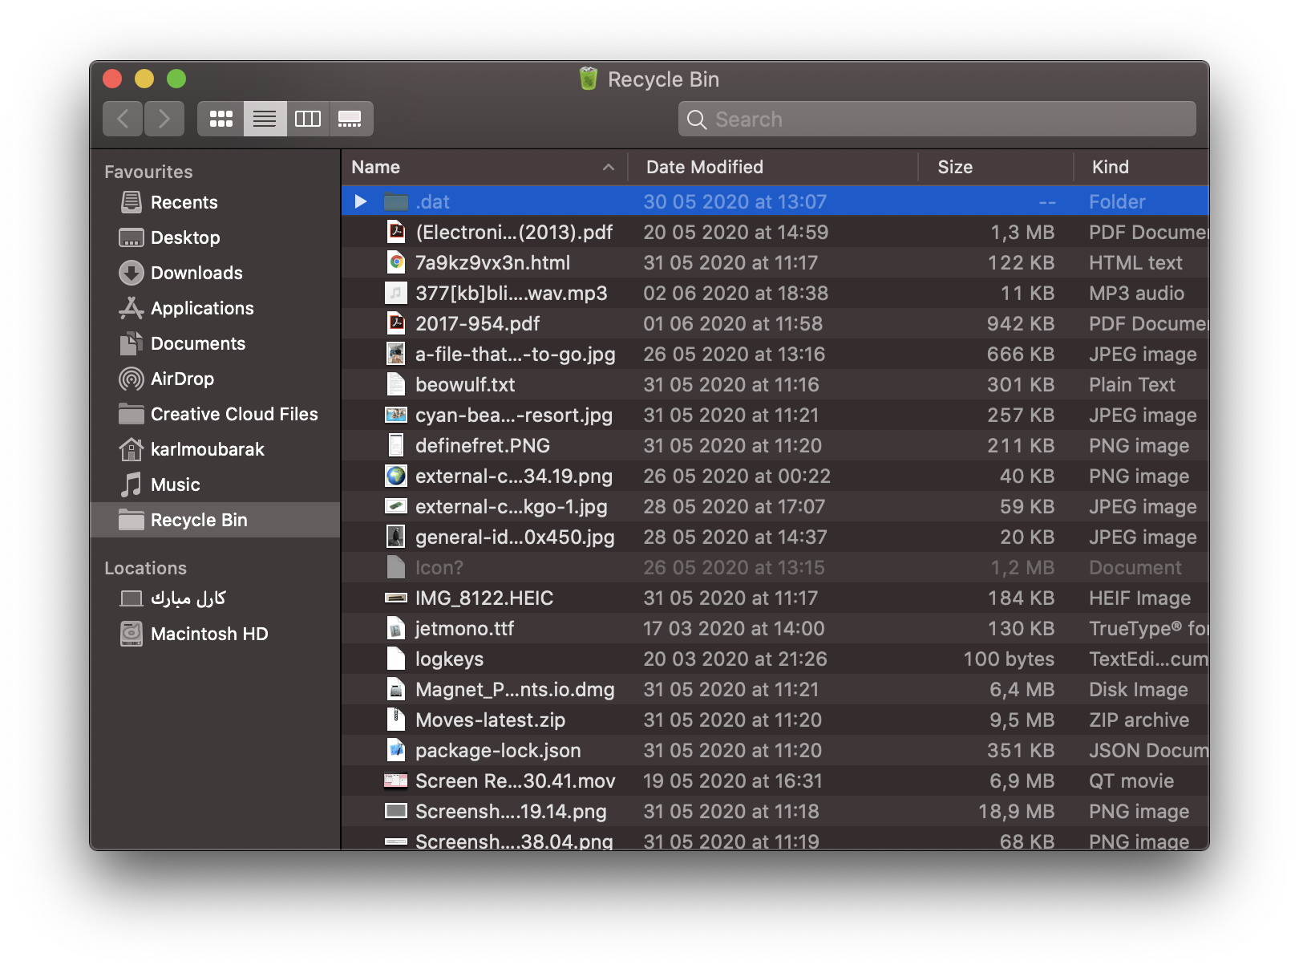Click the HEIF Image kind cell

pos(1139,598)
